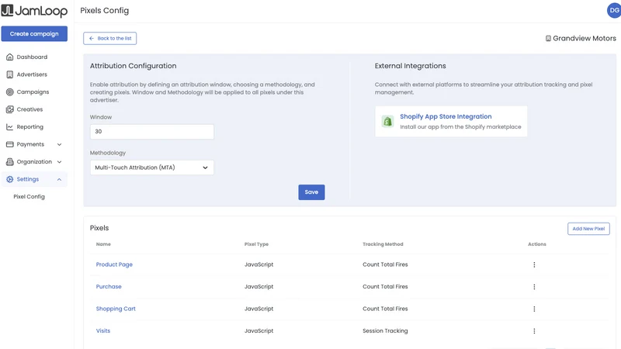Click the Creatives image icon

(10, 109)
